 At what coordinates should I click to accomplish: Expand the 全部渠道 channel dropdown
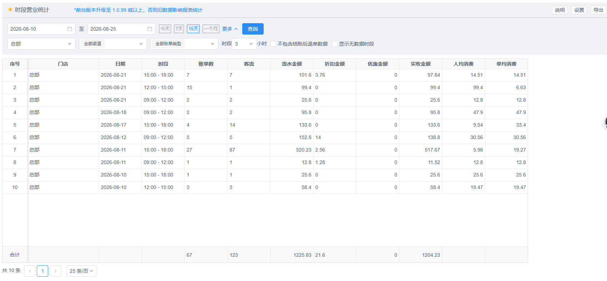point(113,44)
